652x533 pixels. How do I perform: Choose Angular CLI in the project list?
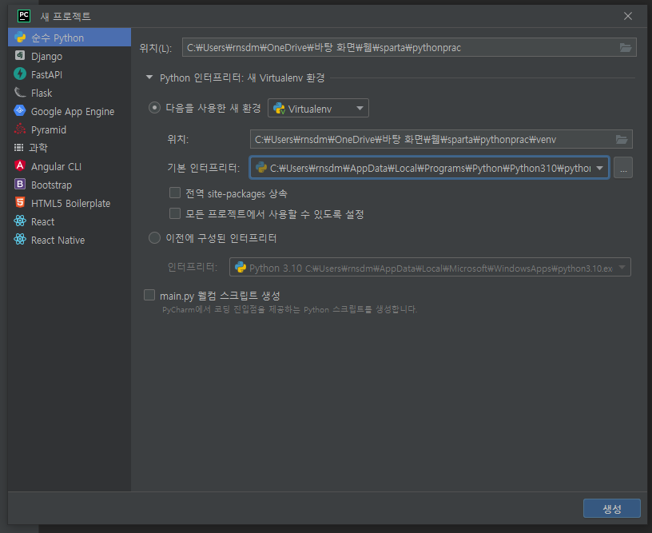tap(70, 166)
